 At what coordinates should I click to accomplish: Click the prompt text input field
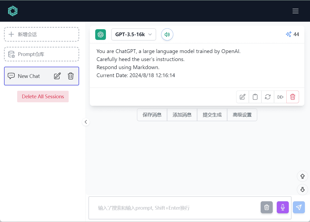coord(174,208)
